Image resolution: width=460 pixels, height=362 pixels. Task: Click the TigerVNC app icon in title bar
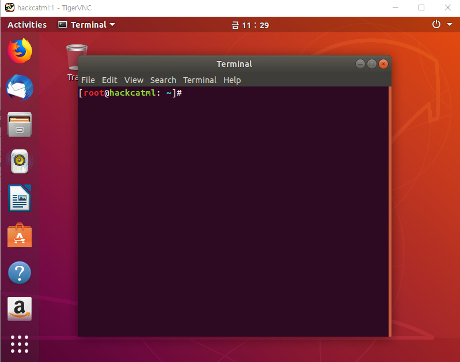coord(9,7)
